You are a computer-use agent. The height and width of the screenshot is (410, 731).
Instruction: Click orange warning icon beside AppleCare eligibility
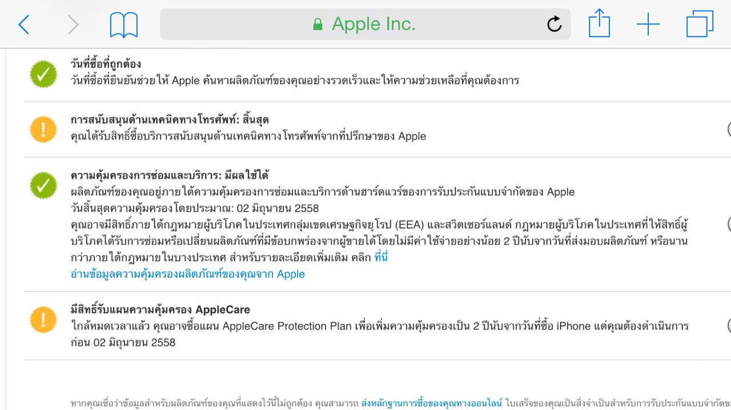point(43,320)
